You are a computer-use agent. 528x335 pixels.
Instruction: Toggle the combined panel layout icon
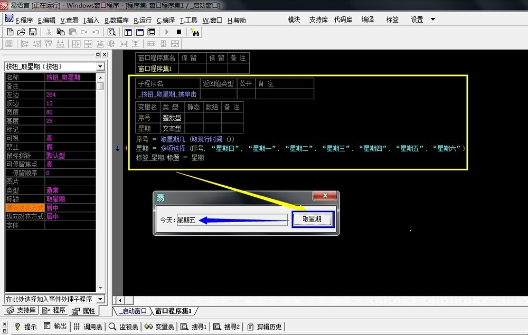coord(151,32)
